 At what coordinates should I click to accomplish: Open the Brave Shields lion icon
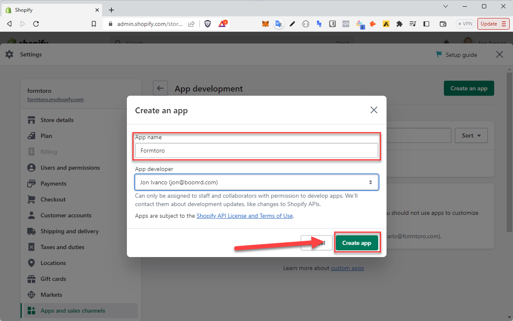(208, 24)
